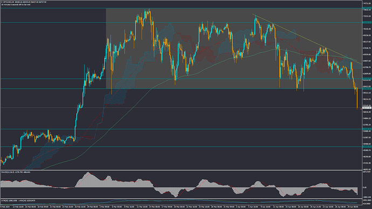The width and height of the screenshot is (372, 209).
Task: Click the top price label on price scale
Action: click(x=367, y=4)
